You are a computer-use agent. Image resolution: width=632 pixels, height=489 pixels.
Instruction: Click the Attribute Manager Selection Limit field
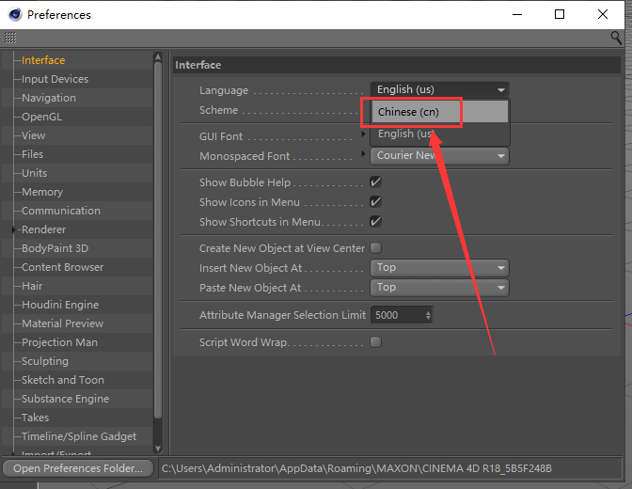click(x=398, y=316)
